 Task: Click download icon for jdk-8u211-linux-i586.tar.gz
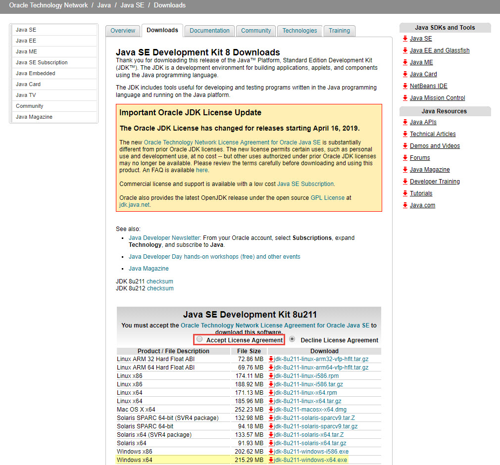point(271,384)
